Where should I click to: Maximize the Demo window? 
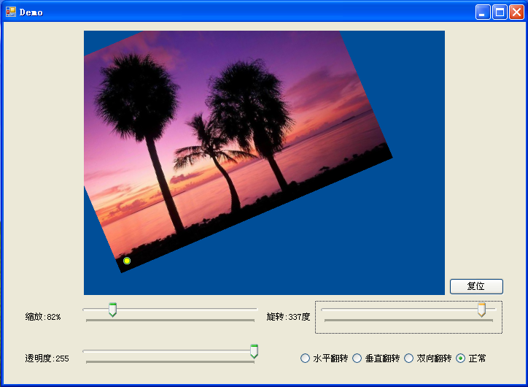pyautogui.click(x=500, y=12)
